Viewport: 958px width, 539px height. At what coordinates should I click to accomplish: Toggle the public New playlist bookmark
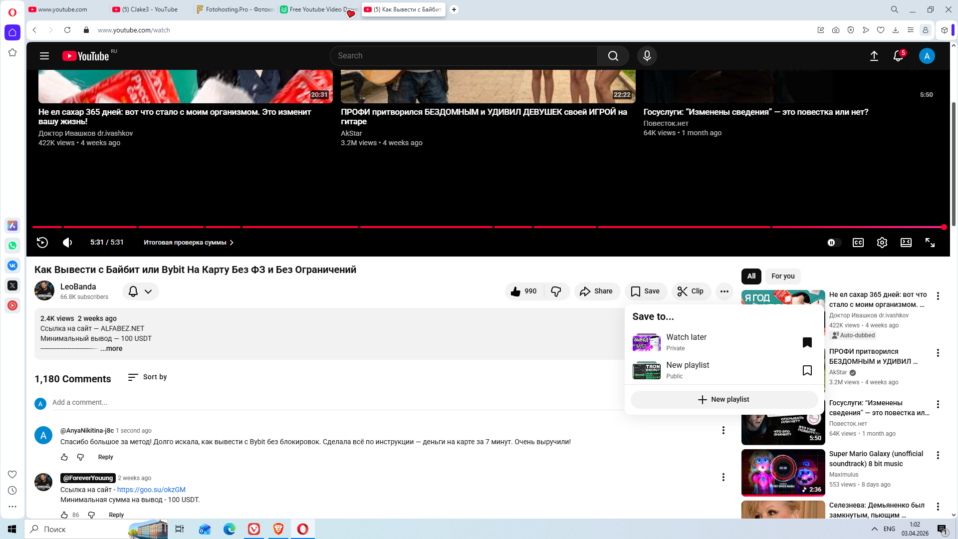pos(807,370)
